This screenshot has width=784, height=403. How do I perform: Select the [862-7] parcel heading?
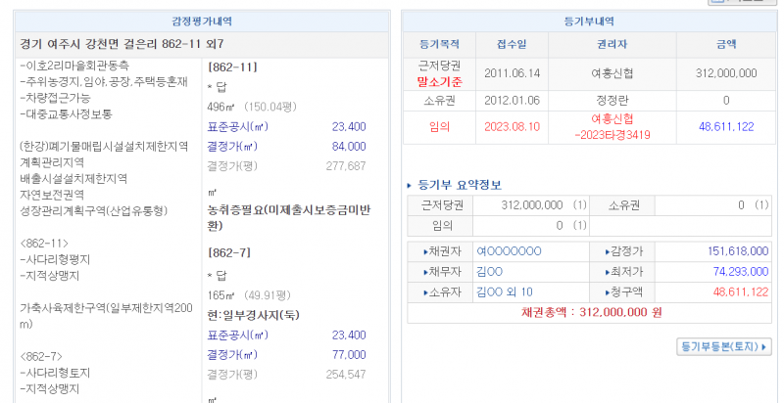232,252
